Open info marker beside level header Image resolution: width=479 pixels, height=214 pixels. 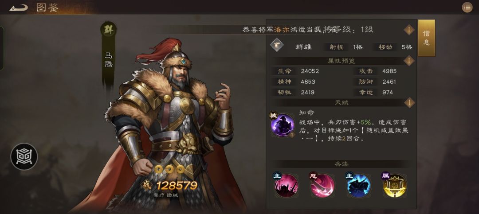(409, 30)
